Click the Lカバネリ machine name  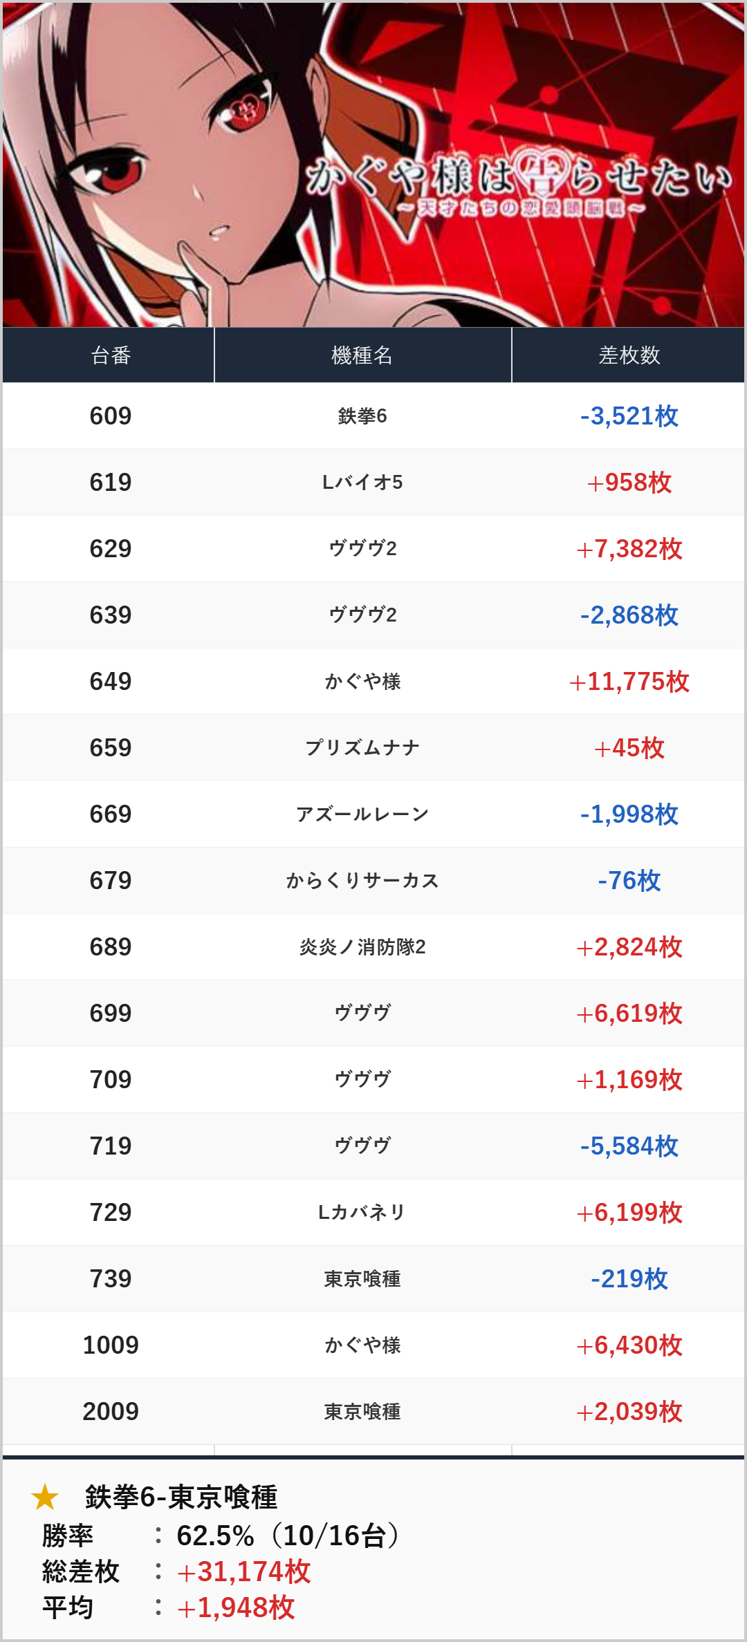tap(362, 1213)
